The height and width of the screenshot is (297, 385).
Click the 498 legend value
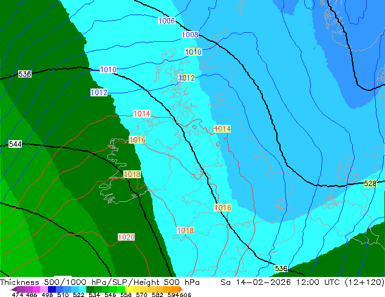click(47, 295)
